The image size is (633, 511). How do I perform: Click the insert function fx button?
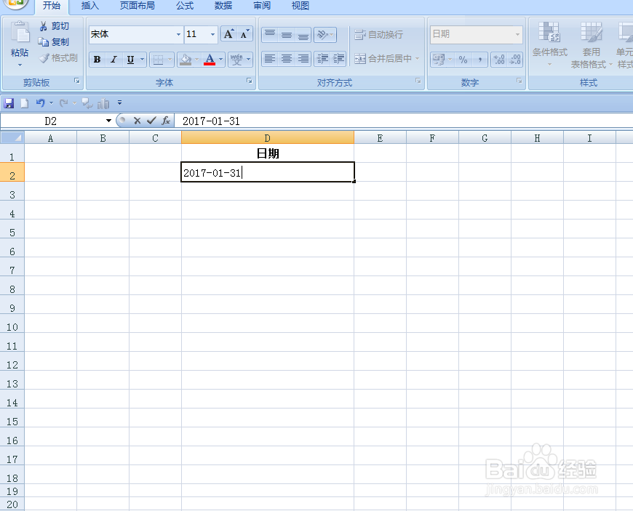[x=165, y=121]
